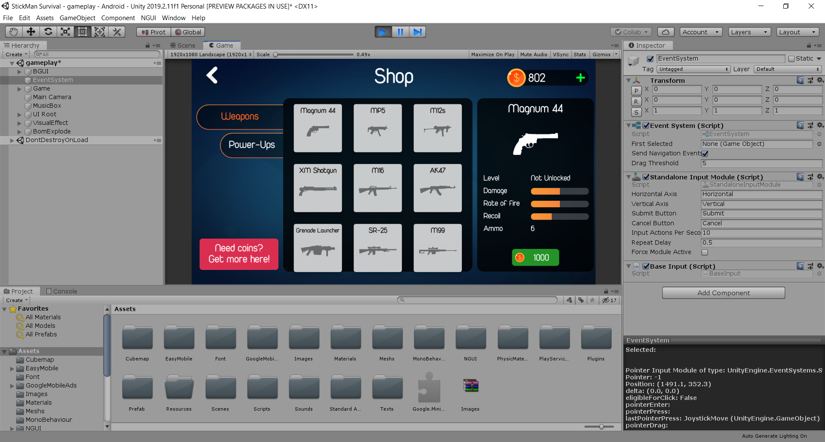Select the Move tool
The width and height of the screenshot is (825, 442).
click(x=31, y=32)
